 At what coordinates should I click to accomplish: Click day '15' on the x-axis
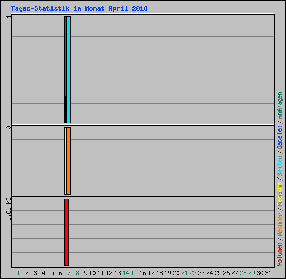point(134,273)
